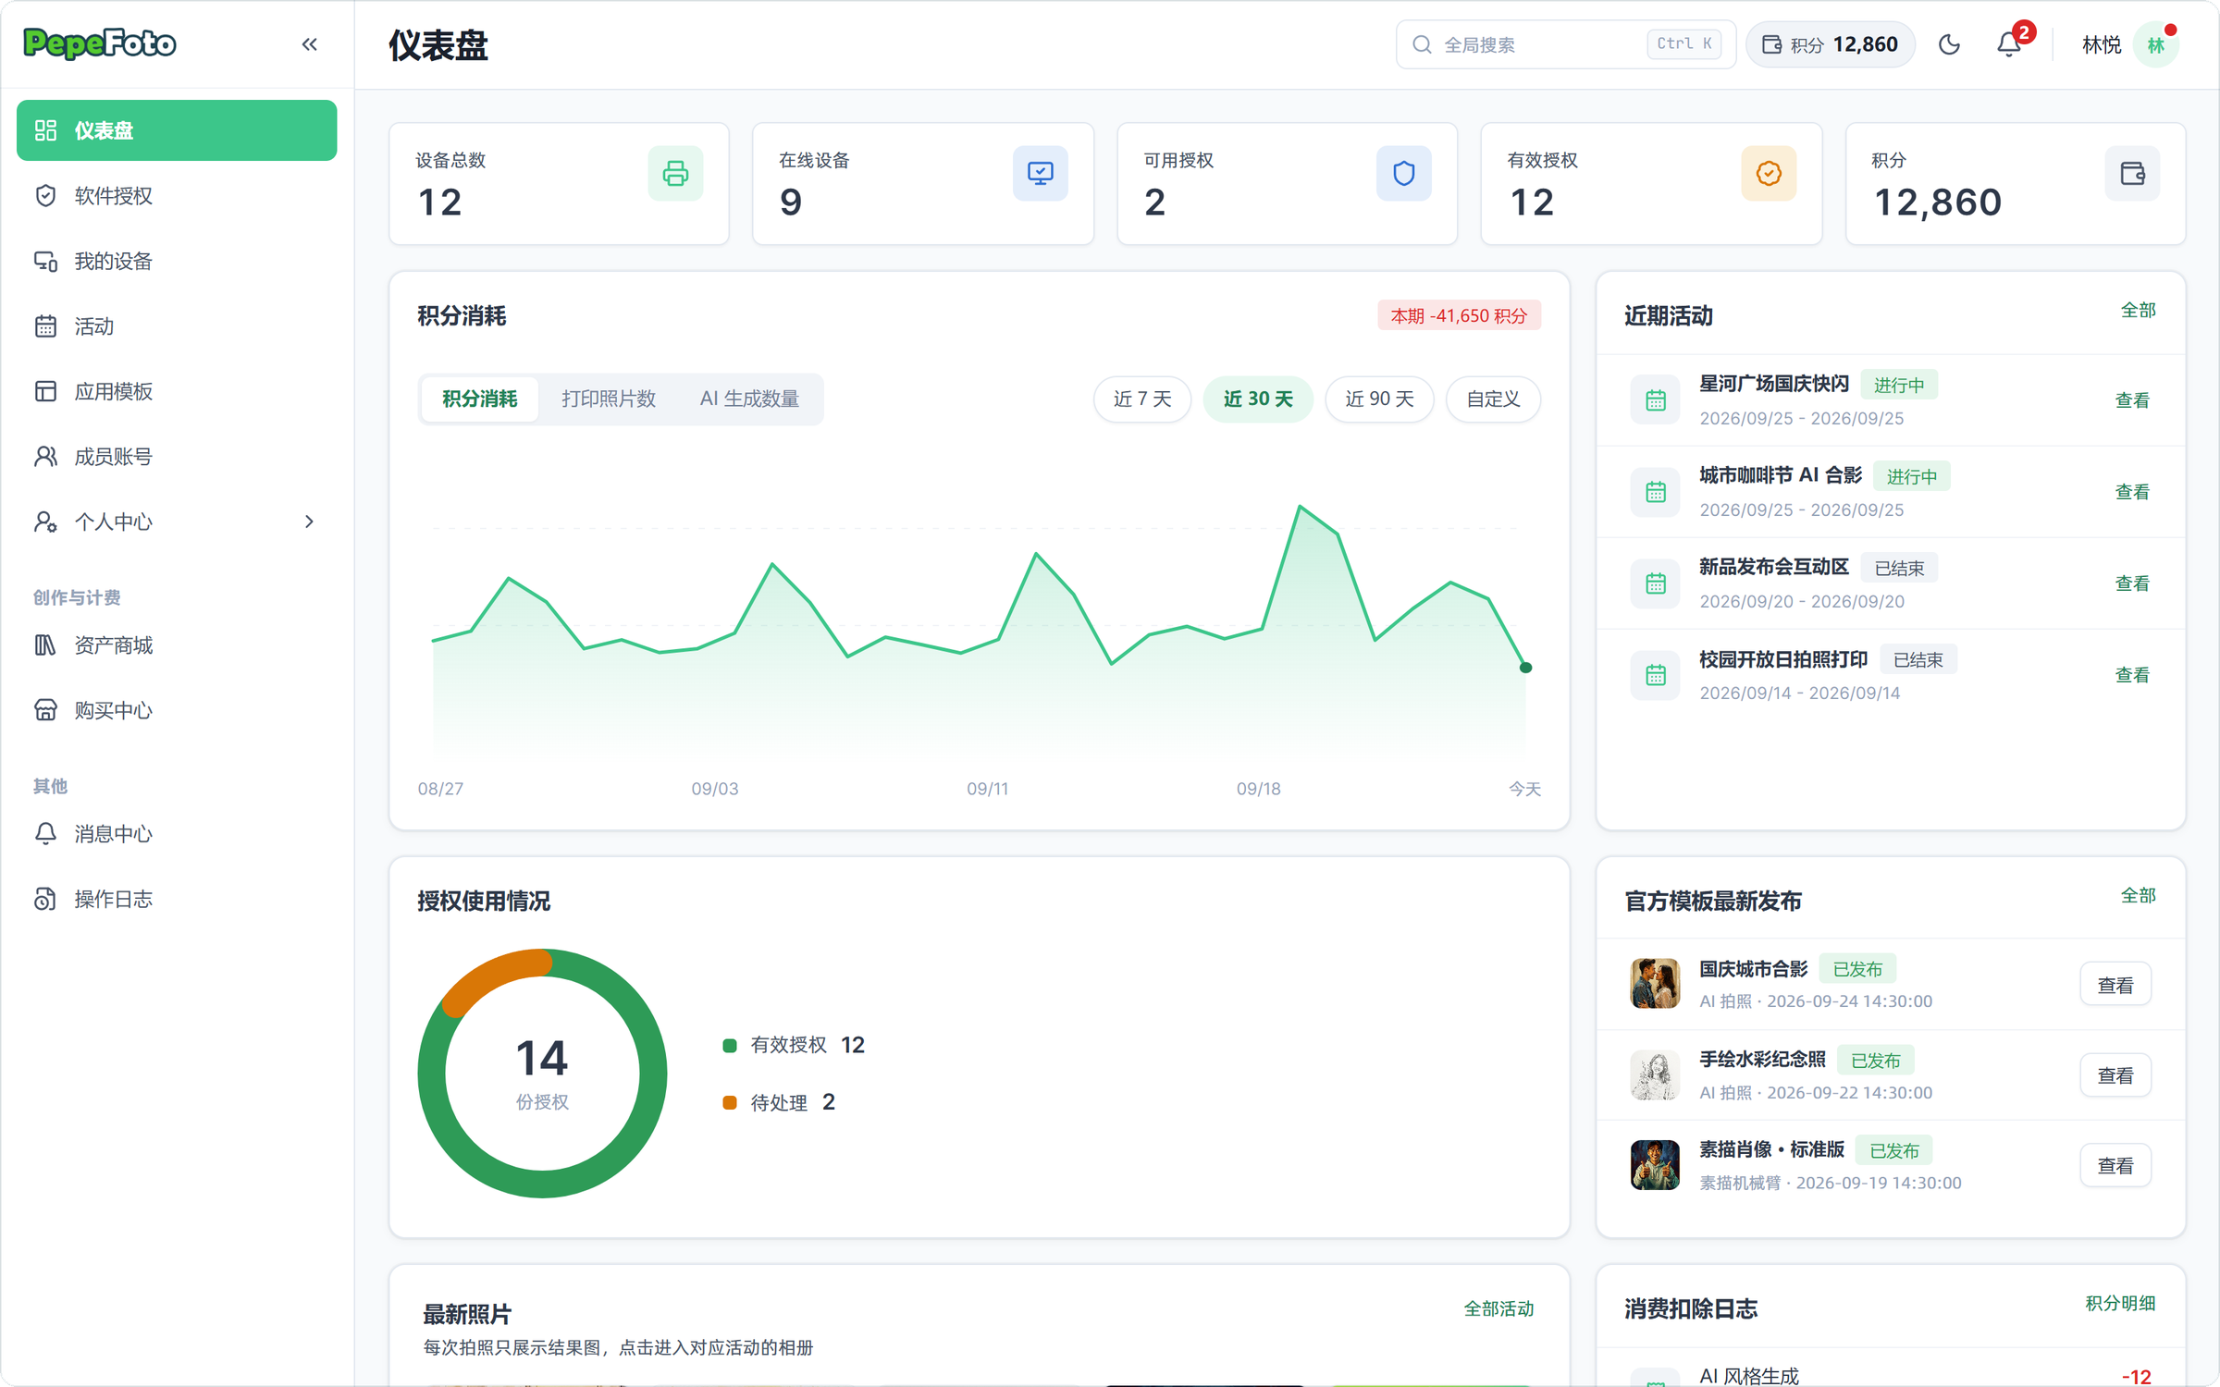Click the last data point on the chart

(1525, 668)
